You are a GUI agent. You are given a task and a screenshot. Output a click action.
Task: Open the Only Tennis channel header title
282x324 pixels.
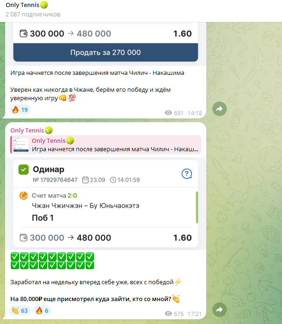27,5
